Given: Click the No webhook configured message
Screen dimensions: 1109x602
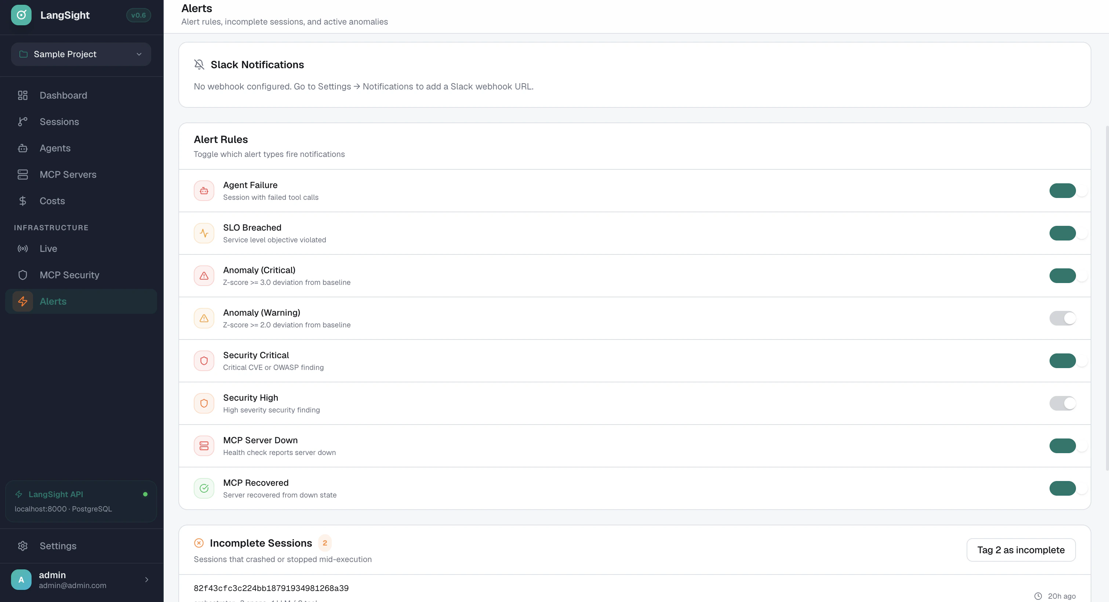Looking at the screenshot, I should (364, 87).
